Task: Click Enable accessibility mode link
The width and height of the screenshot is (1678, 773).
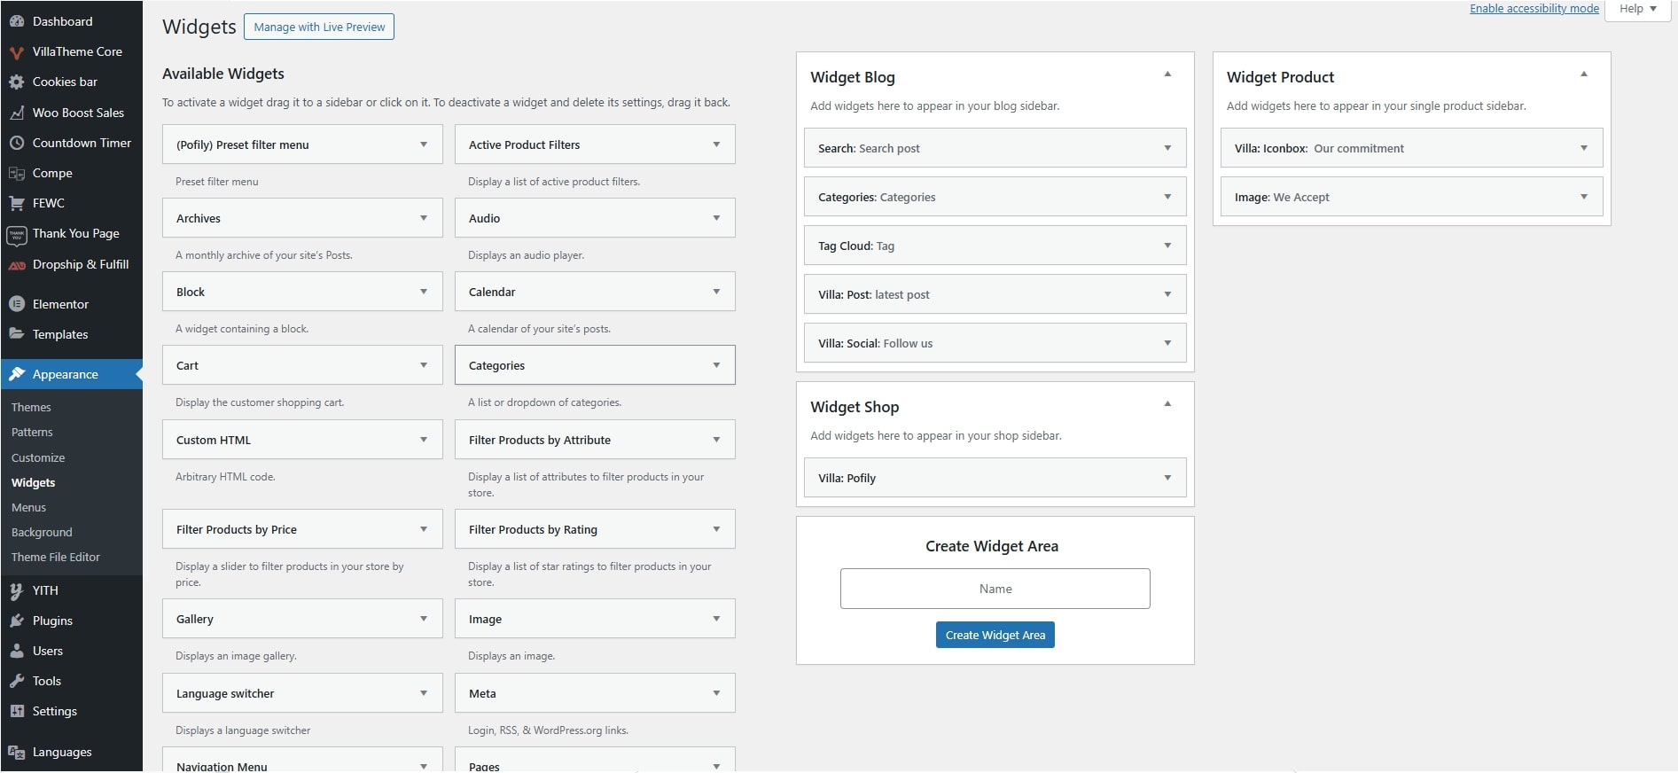Action: tap(1534, 9)
